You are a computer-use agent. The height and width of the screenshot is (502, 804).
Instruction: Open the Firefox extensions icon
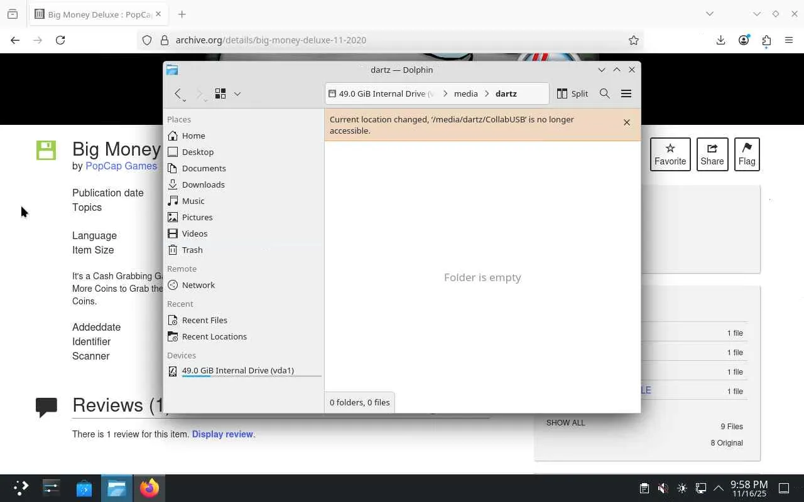pos(766,40)
